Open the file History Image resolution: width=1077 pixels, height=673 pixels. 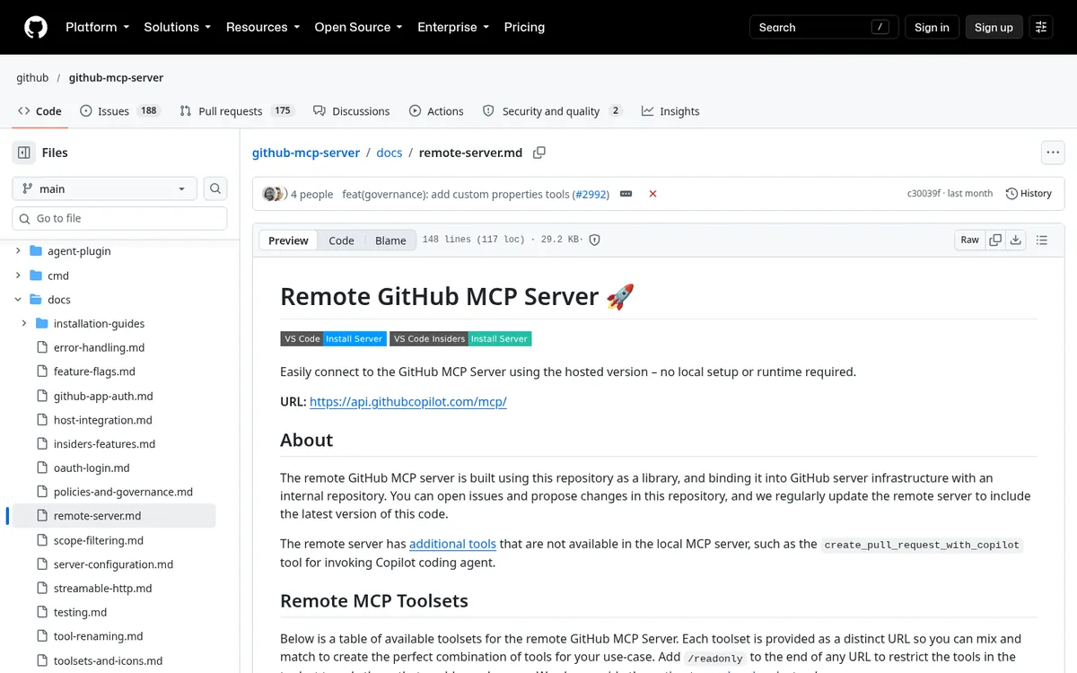(x=1029, y=194)
